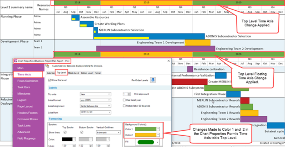Enable Rotate label 90 degrees checkbox

[x=124, y=106]
